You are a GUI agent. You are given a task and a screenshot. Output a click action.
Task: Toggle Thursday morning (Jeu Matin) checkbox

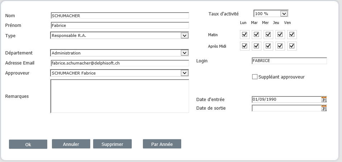280,35
